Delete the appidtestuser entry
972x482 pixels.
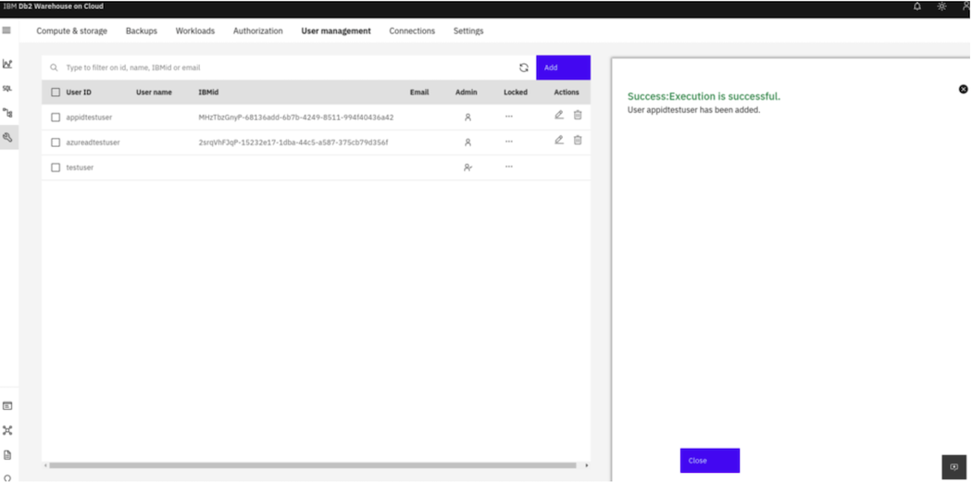coord(578,116)
